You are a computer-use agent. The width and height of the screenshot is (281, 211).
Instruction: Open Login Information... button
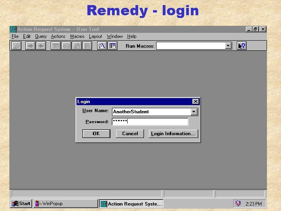click(x=173, y=134)
